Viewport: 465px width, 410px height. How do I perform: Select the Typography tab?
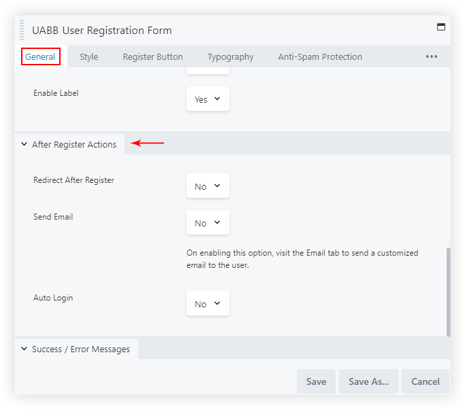(230, 57)
